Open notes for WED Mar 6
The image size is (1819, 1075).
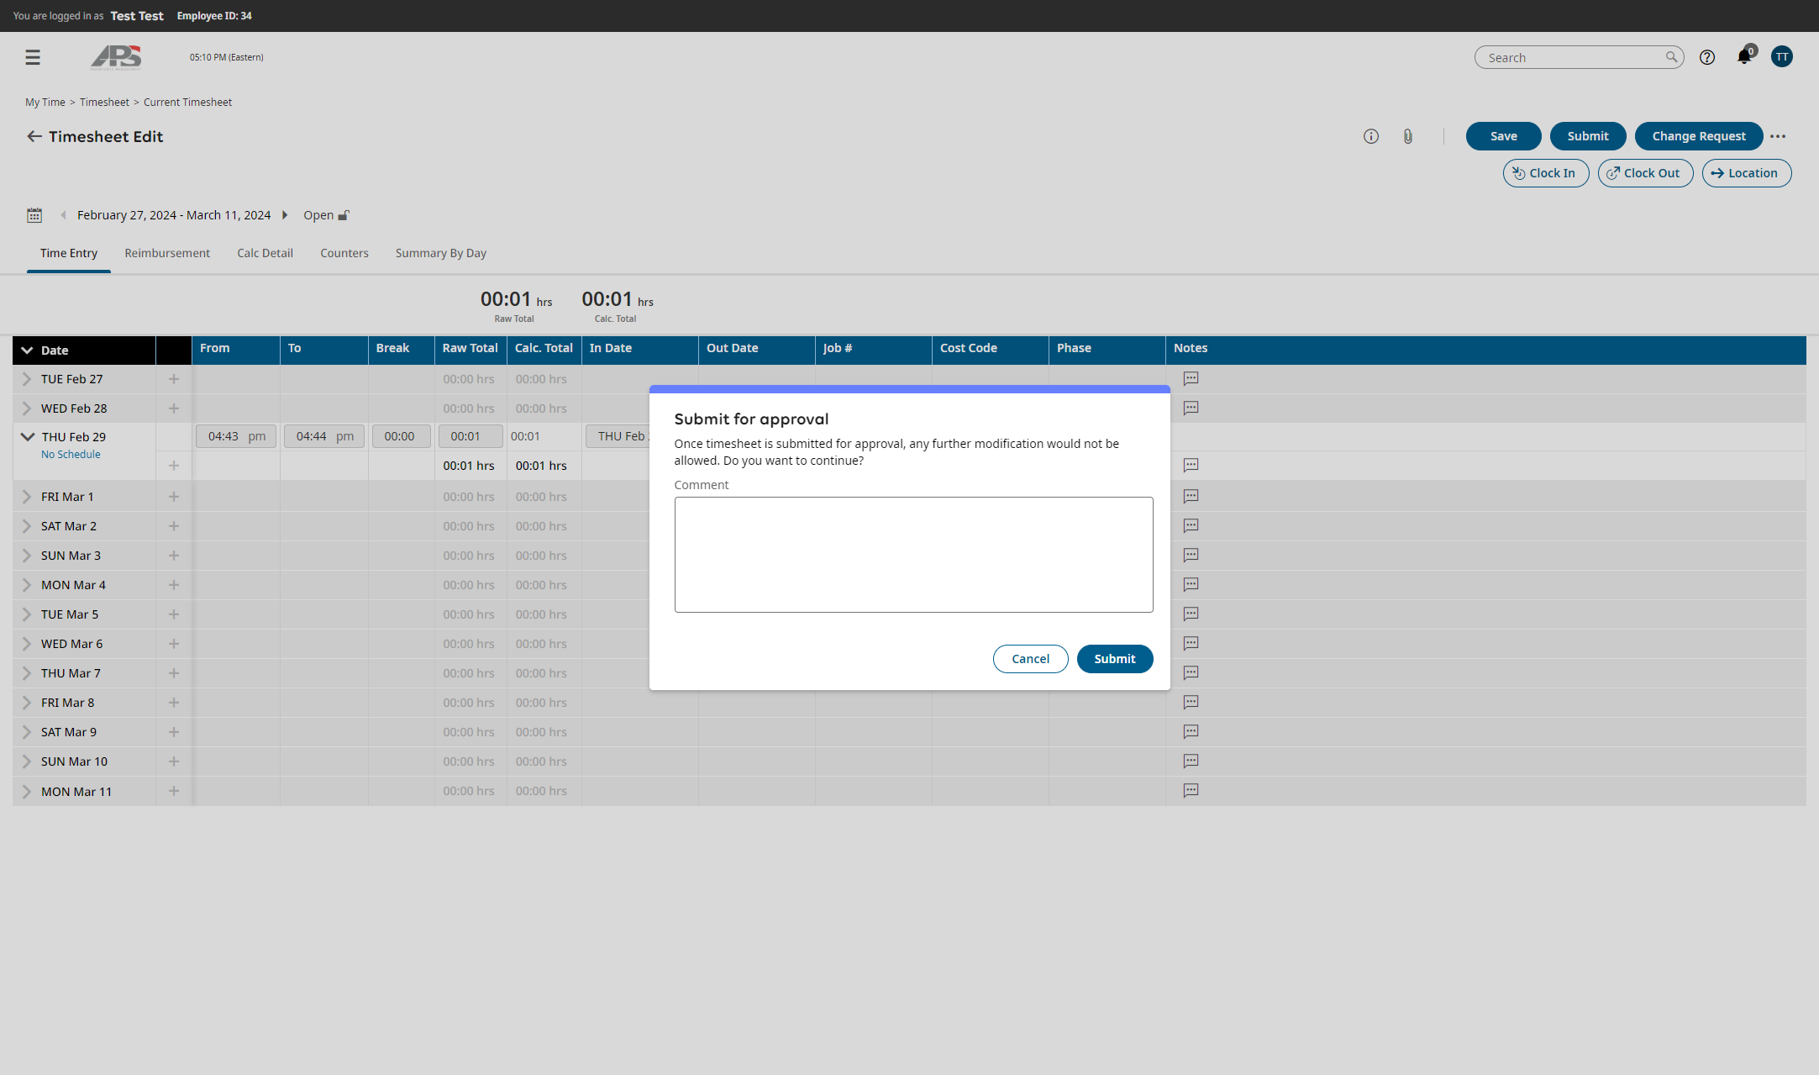(1191, 644)
